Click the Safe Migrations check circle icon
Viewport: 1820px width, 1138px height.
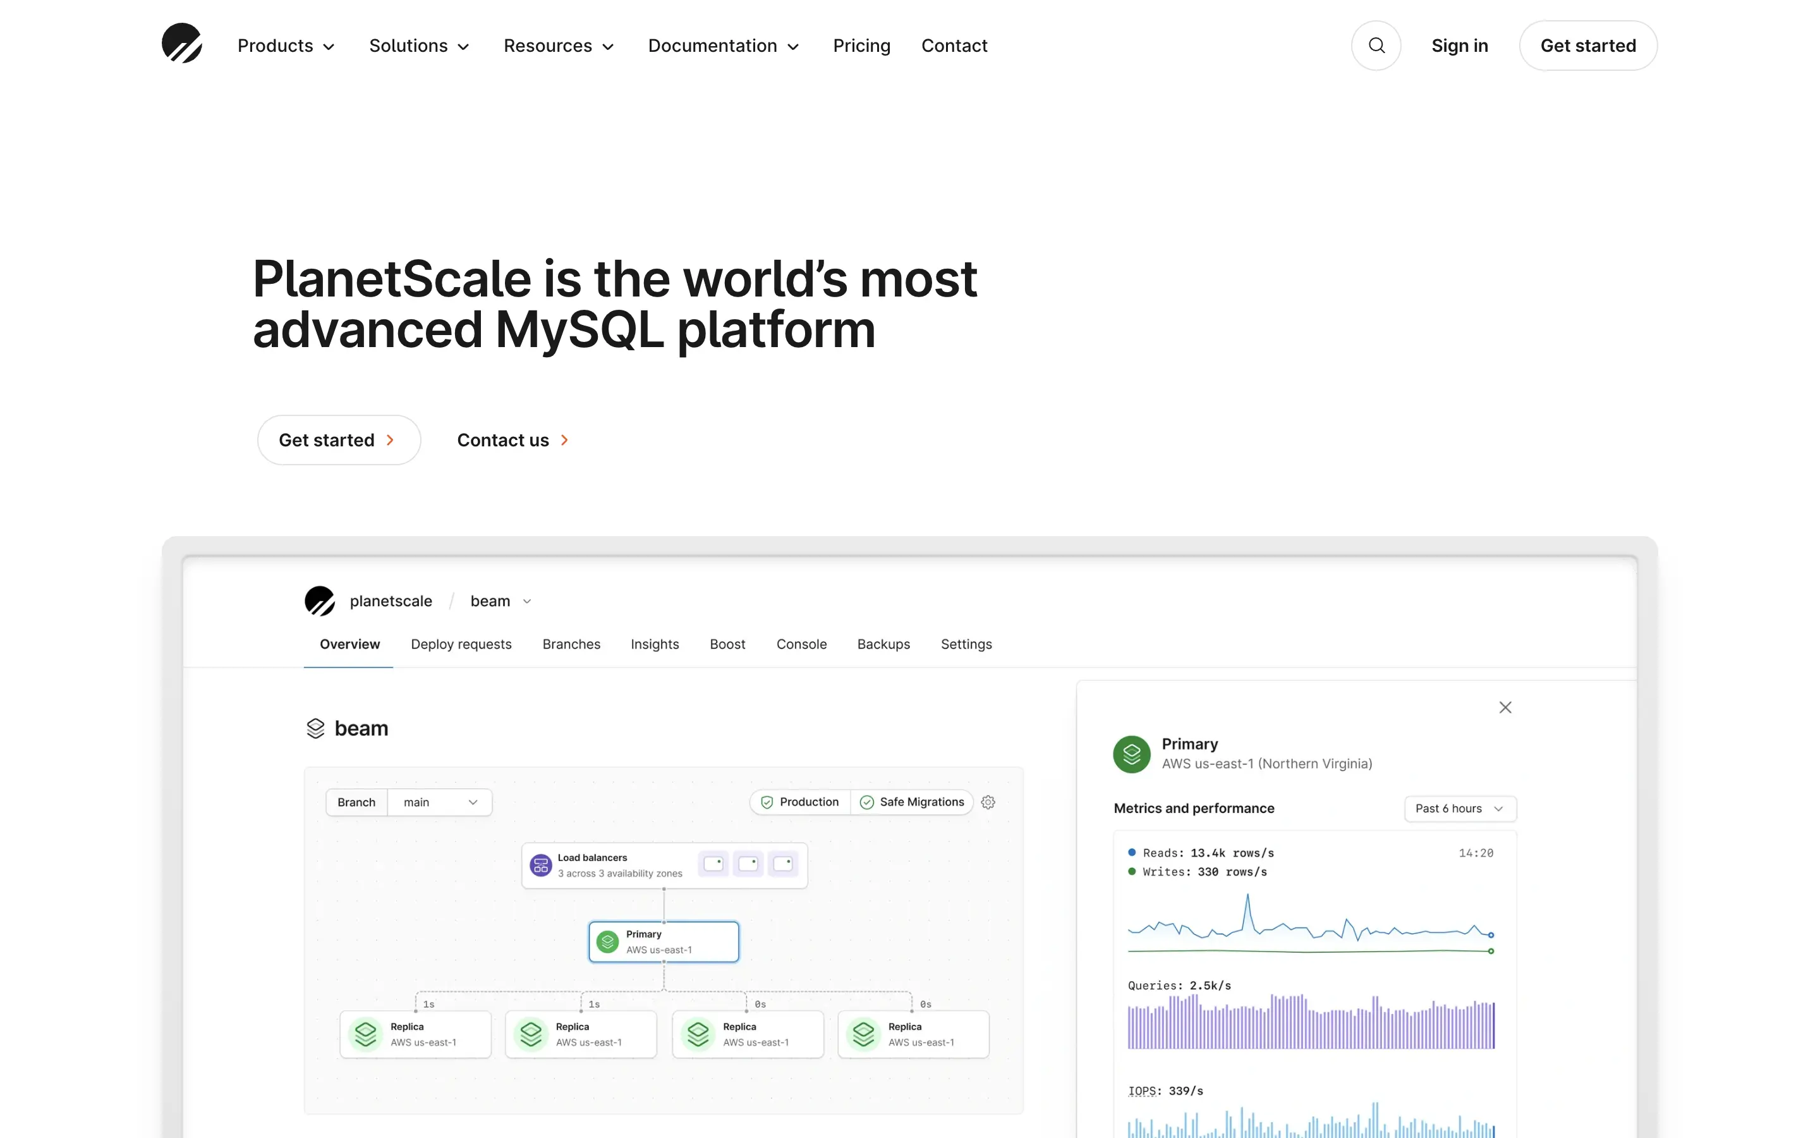click(x=866, y=802)
